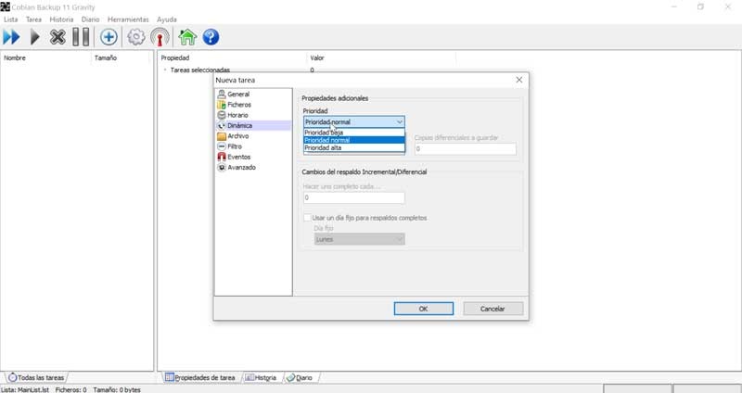Image resolution: width=742 pixels, height=393 pixels.
Task: Open the Tarea menu
Action: coord(33,19)
